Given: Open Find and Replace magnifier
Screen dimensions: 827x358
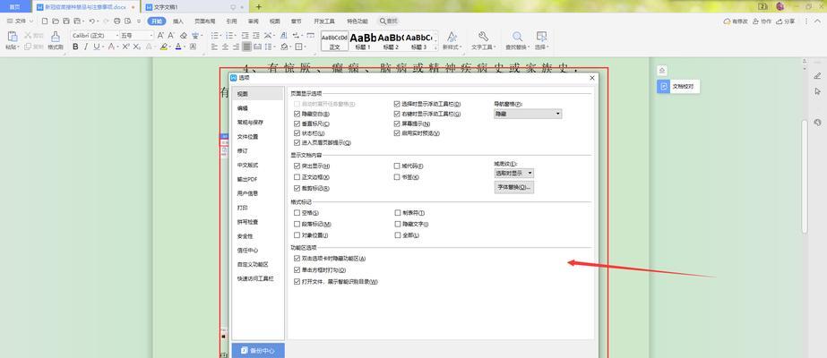Looking at the screenshot, I should (x=517, y=37).
